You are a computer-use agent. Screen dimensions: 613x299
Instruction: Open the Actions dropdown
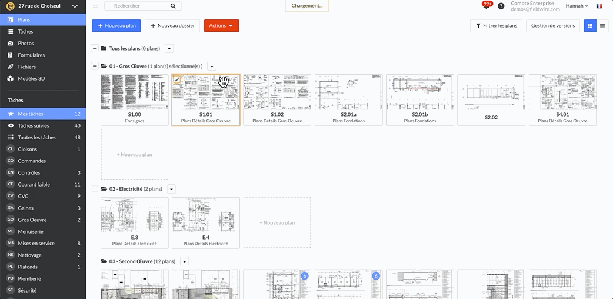pyautogui.click(x=221, y=25)
